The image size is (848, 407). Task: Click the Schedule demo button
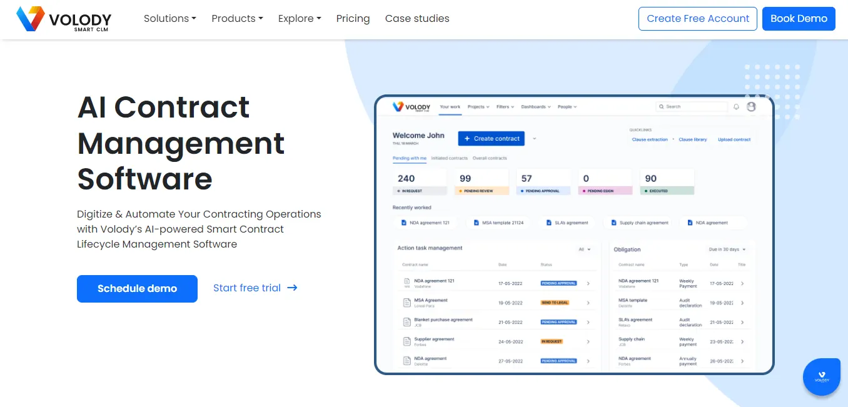(137, 288)
